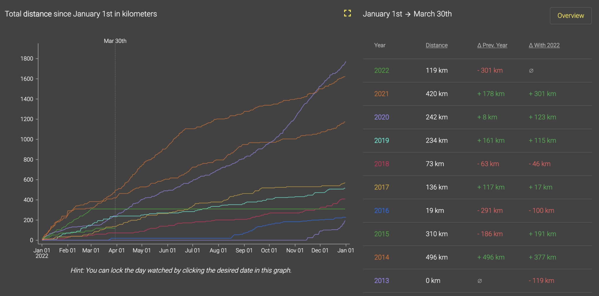The height and width of the screenshot is (296, 599).
Task: Sort the table by Δ Prev. Year
Action: point(492,45)
